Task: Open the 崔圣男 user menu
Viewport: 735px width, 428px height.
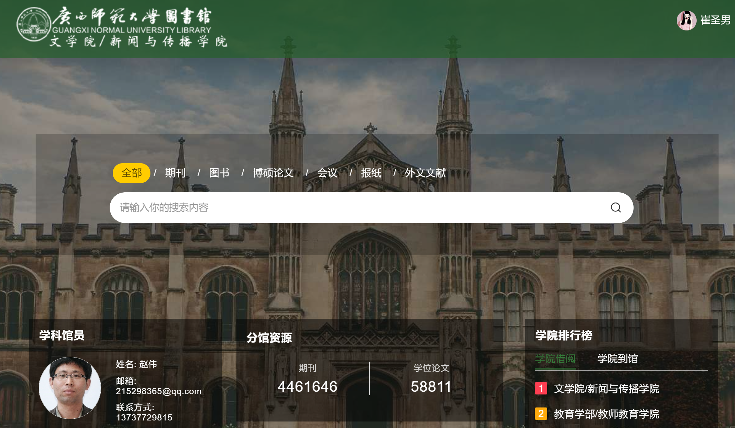Action: pyautogui.click(x=715, y=21)
